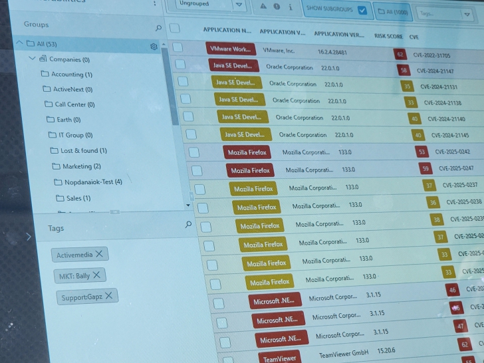The height and width of the screenshot is (363, 484).
Task: Open the three-dot menu above Groups
Action: (155, 3)
